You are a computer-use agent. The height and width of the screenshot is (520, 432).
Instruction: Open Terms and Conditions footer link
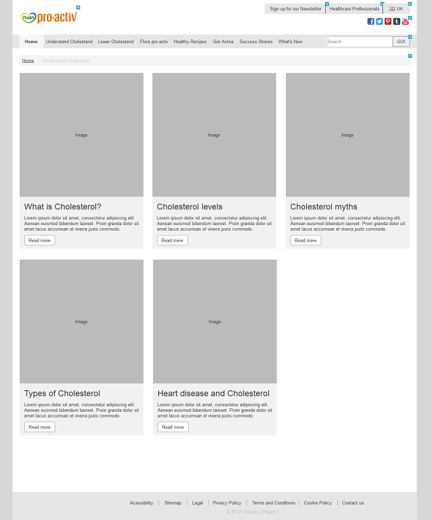(x=274, y=503)
